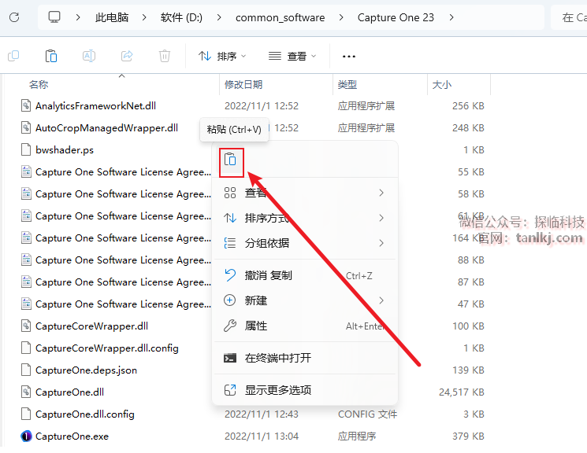Screen dimensions: 587x453
Task: Select AutoCropManagedWrapper.dll file name
Action: click(x=106, y=128)
